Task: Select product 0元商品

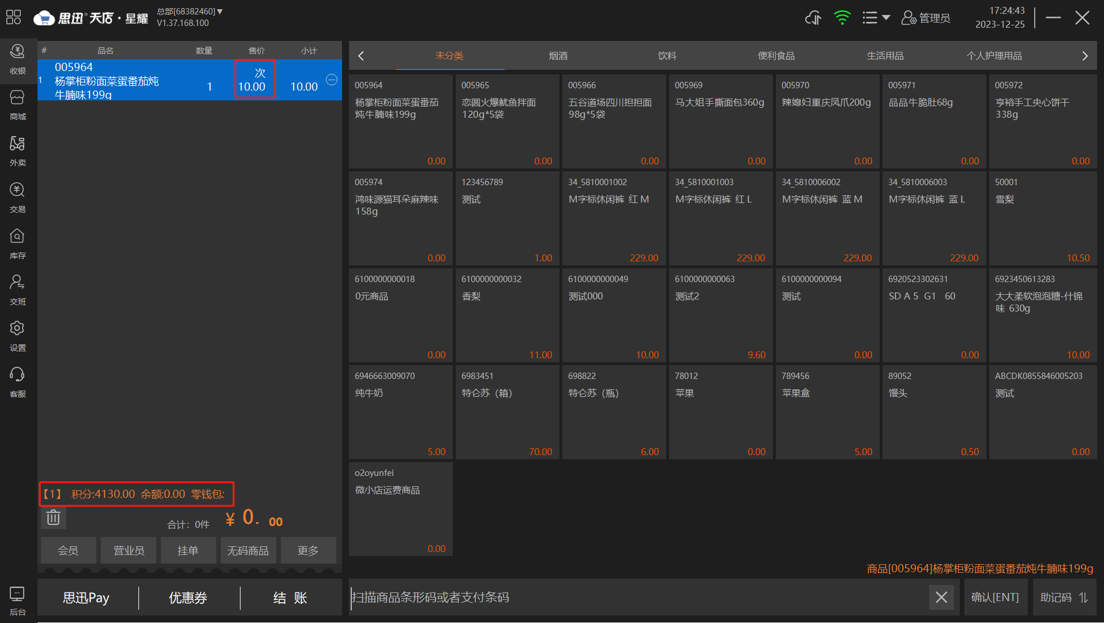Action: click(x=401, y=316)
